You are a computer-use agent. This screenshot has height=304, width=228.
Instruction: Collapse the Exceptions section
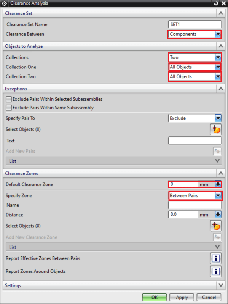point(221,89)
